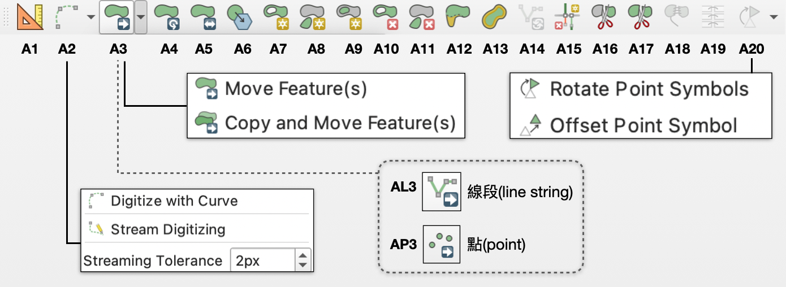The width and height of the screenshot is (786, 287).
Task: Select Stream Digitizing from the menu
Action: pyautogui.click(x=168, y=229)
